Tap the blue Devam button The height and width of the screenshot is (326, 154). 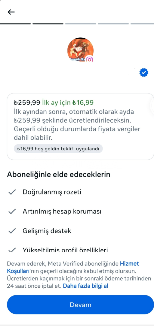(80, 305)
